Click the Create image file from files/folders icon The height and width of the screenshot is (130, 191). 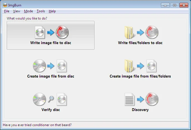tap(140, 66)
